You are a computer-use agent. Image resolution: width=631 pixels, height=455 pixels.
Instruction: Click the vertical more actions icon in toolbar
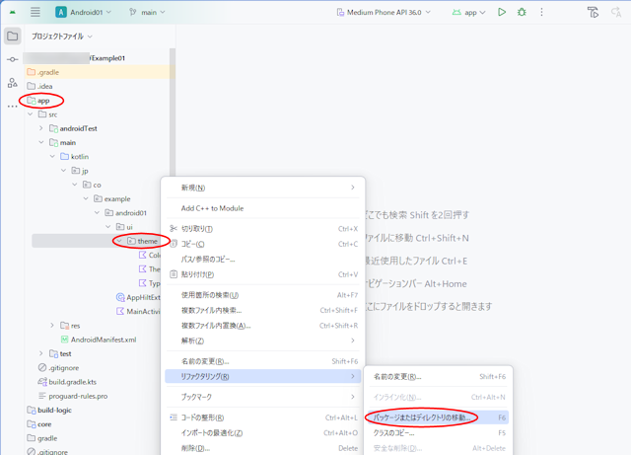tap(541, 13)
